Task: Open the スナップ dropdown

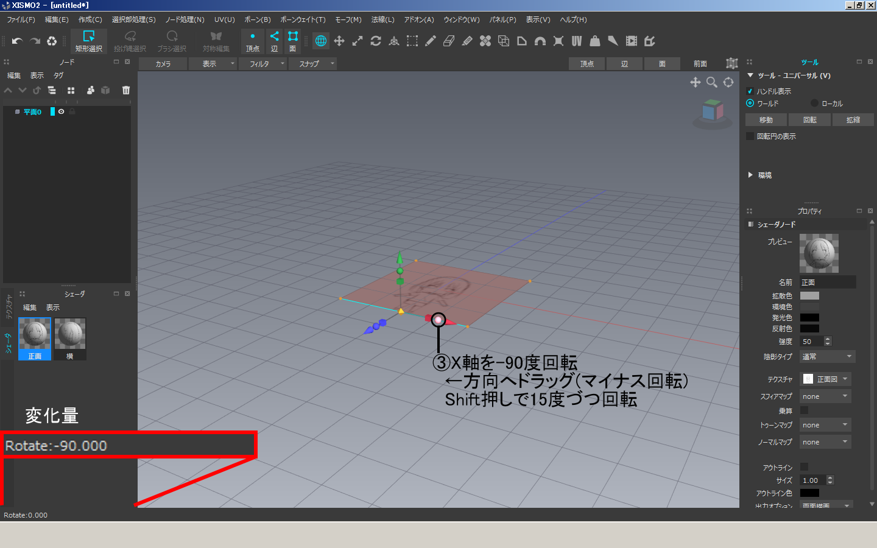Action: click(312, 63)
